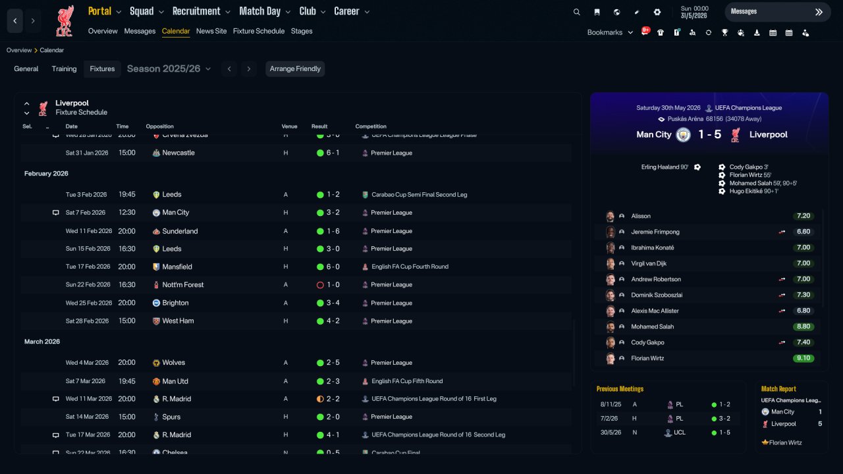Select the Fixtures calendar view

tap(102, 68)
